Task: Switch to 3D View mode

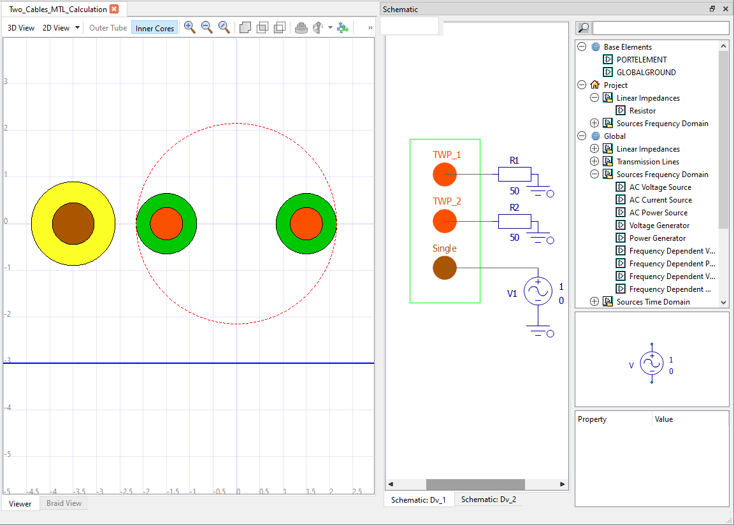Action: [x=21, y=28]
